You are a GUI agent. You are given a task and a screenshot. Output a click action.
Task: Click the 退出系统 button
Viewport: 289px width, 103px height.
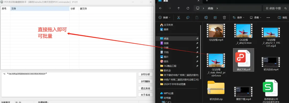(145, 88)
